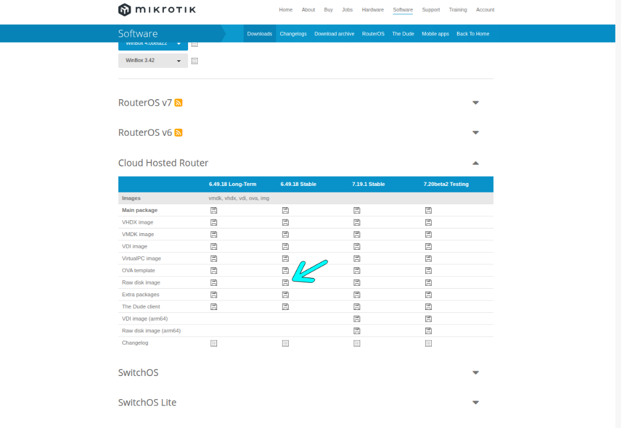Open Changelog for 7.20beta2 Testing

tap(428, 344)
